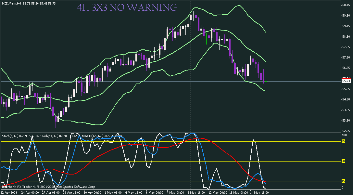Click the 59.15 price scale value
Screen dimensions: 353x195
(346, 26)
